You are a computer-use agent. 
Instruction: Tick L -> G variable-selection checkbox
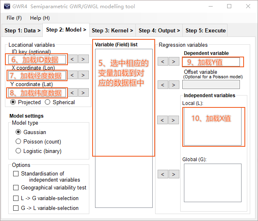pyautogui.click(x=16, y=198)
